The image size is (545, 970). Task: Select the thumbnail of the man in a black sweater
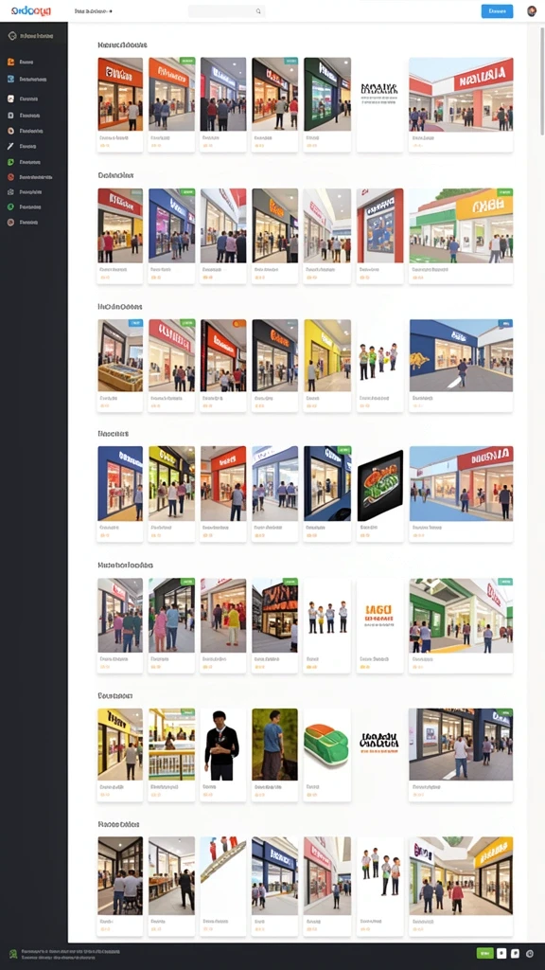(x=223, y=745)
